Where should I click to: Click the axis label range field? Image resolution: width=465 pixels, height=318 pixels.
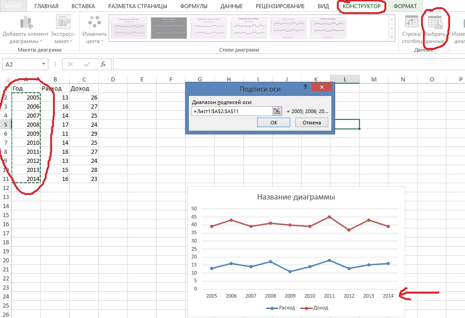(x=232, y=111)
